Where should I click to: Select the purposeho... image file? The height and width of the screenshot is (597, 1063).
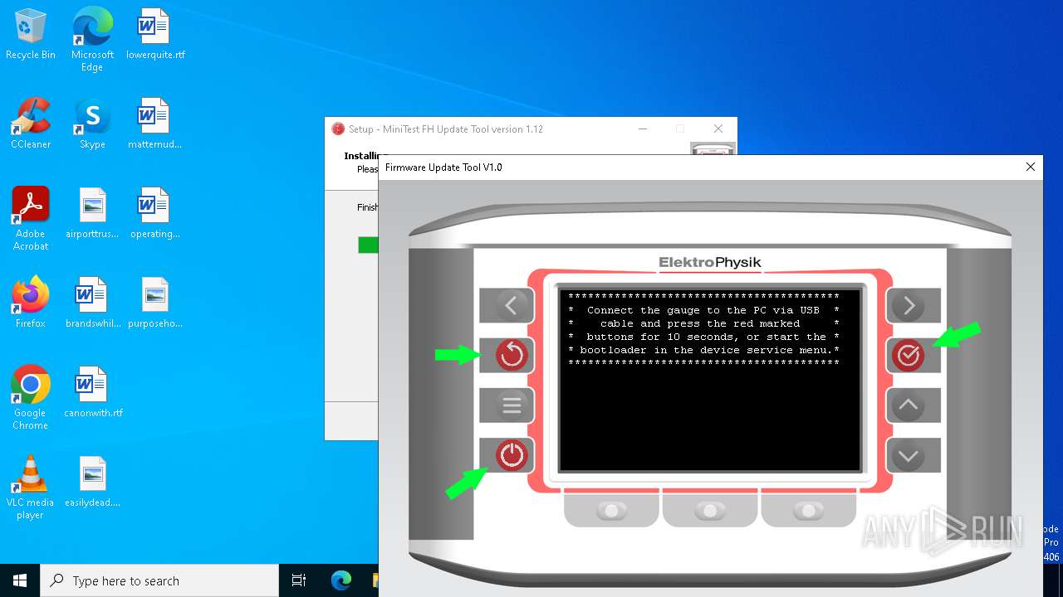pyautogui.click(x=155, y=303)
